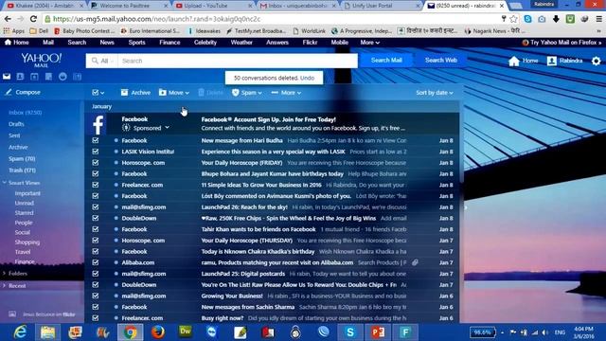Uncheck the LASIK Vision Institute email checkbox
Viewport: 606px width, 341px height.
(x=96, y=152)
